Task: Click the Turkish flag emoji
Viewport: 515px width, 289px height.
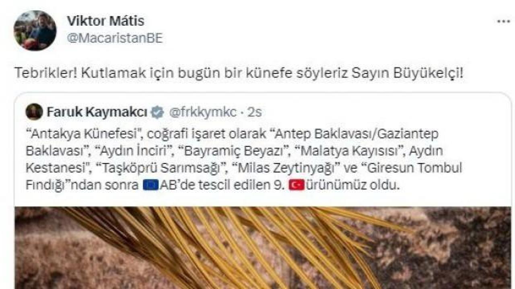Action: tap(297, 186)
